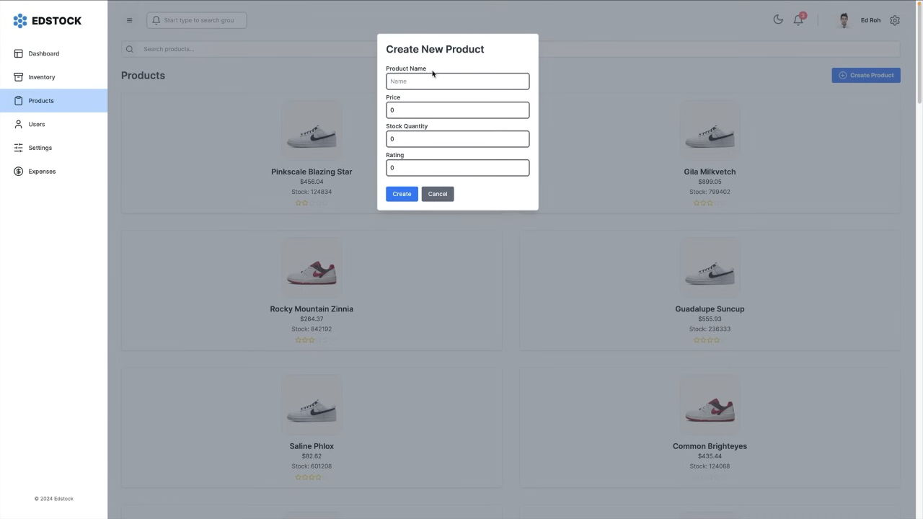Collapse the sidebar with the hamburger toggle

pos(129,20)
